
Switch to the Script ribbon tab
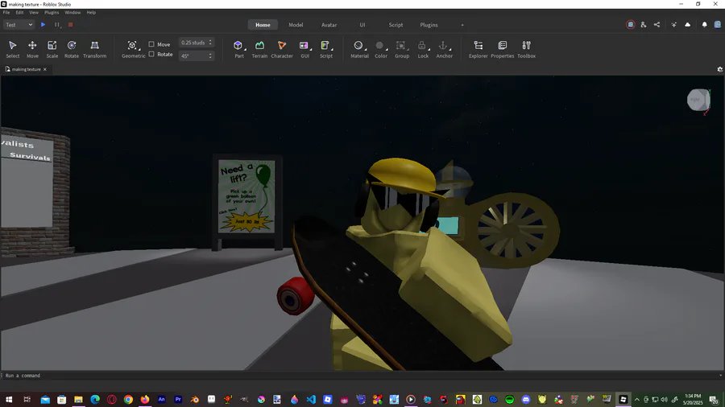396,25
